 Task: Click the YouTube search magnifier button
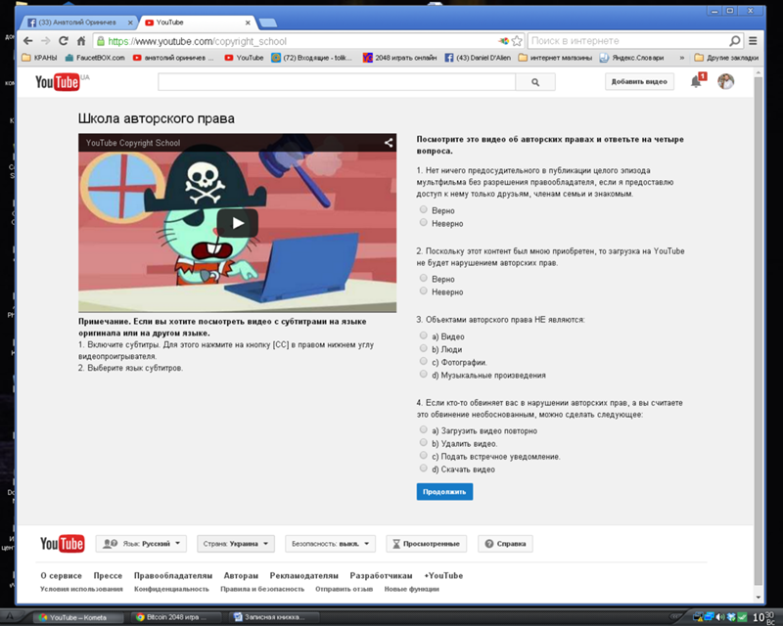[535, 82]
